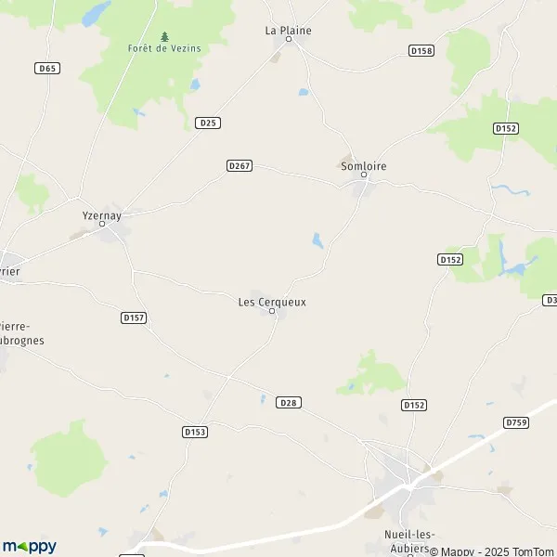The width and height of the screenshot is (557, 557).
Task: Click the Yzernay town marker
Action: point(102,224)
